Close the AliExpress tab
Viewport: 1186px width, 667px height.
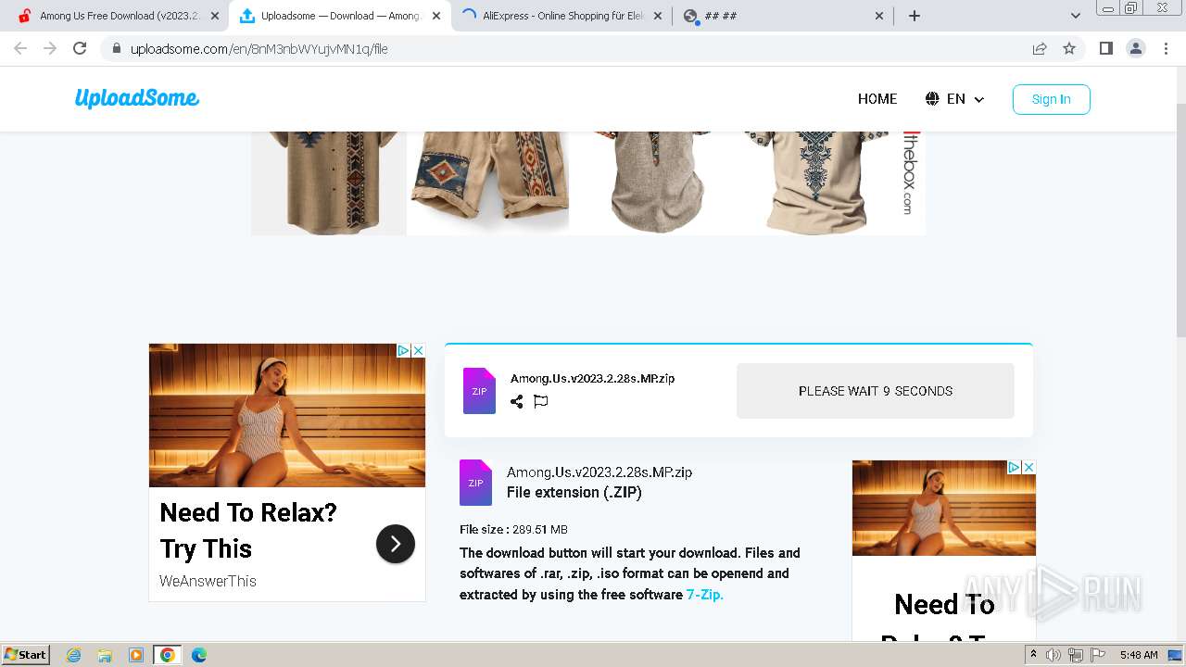[x=658, y=16]
